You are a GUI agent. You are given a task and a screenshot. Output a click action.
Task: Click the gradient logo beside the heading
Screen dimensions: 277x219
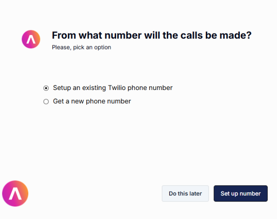31,39
